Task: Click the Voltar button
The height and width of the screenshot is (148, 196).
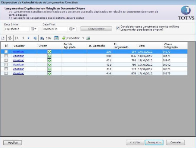Action: [x=135, y=142]
